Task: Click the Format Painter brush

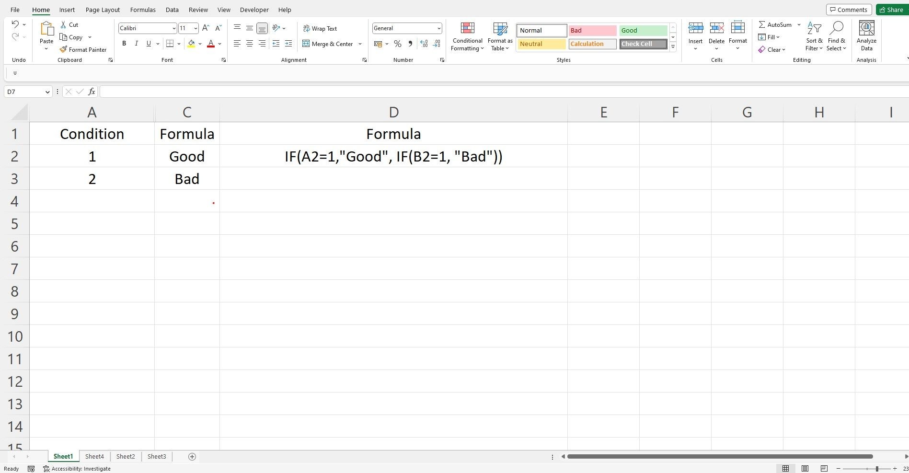Action: tap(63, 49)
